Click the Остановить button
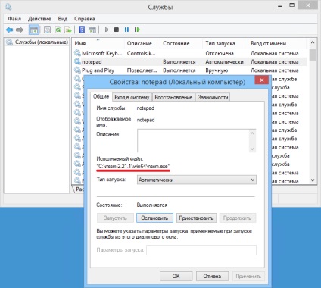The width and height of the screenshot is (321, 288). coord(154,218)
